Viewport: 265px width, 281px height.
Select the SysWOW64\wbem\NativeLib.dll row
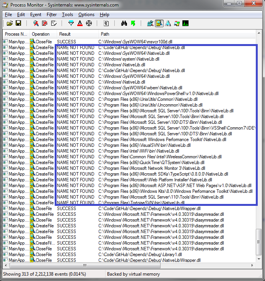(x=129, y=88)
